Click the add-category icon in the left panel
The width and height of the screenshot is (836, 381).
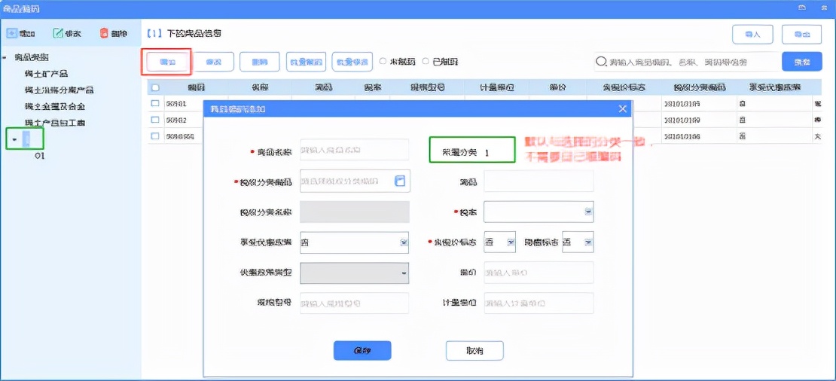12,33
